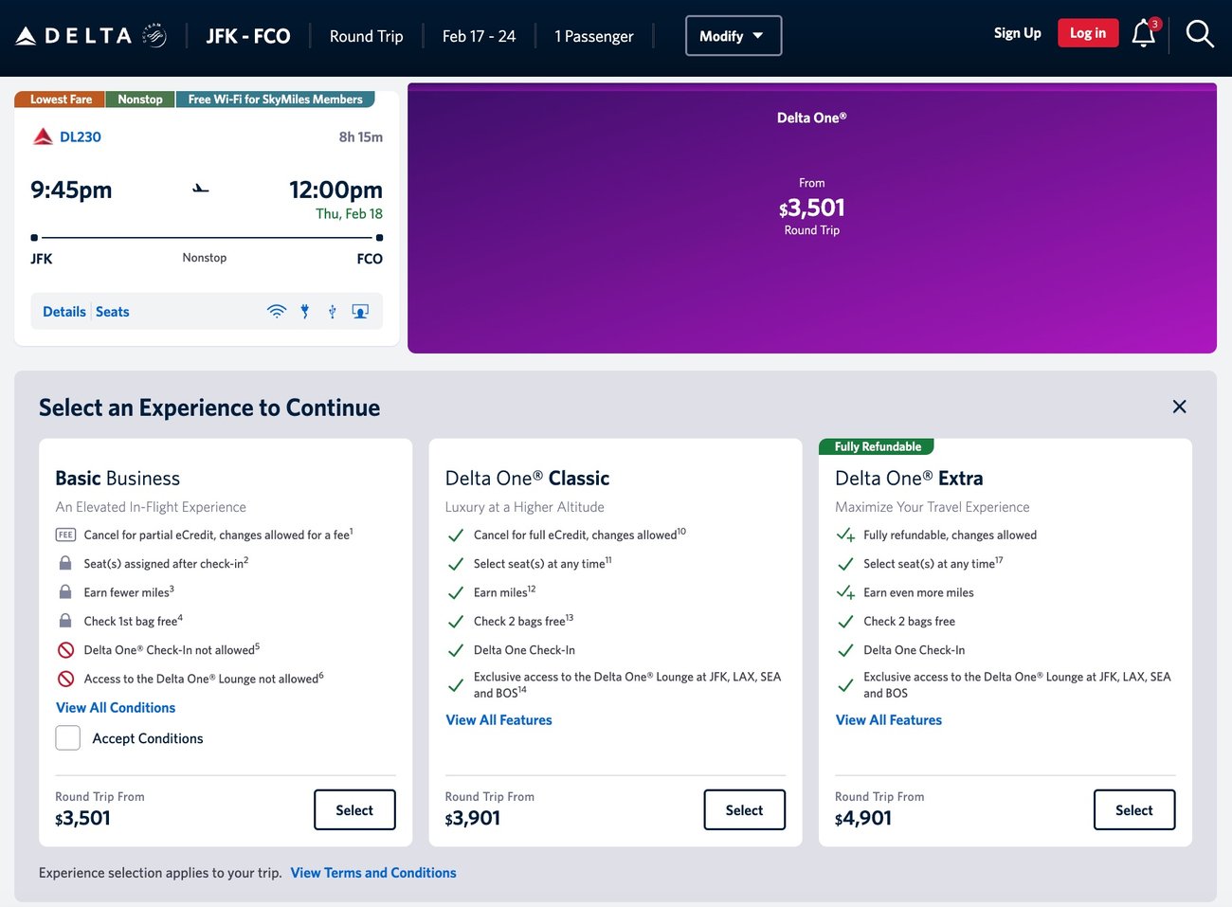Click the Feb 17 - 24 dates

[x=479, y=36]
